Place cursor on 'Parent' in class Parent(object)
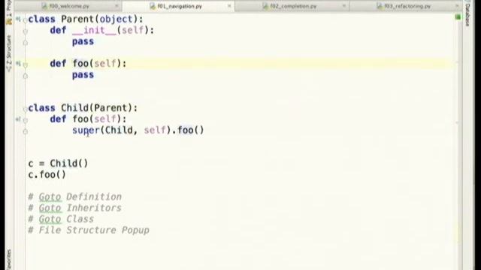This screenshot has width=481, height=270. pyautogui.click(x=77, y=19)
